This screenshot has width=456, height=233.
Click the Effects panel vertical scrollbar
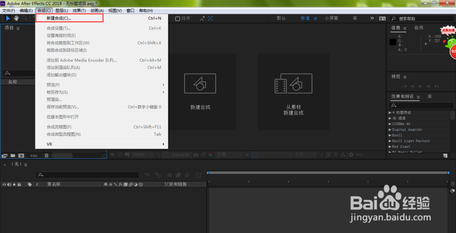click(452, 115)
